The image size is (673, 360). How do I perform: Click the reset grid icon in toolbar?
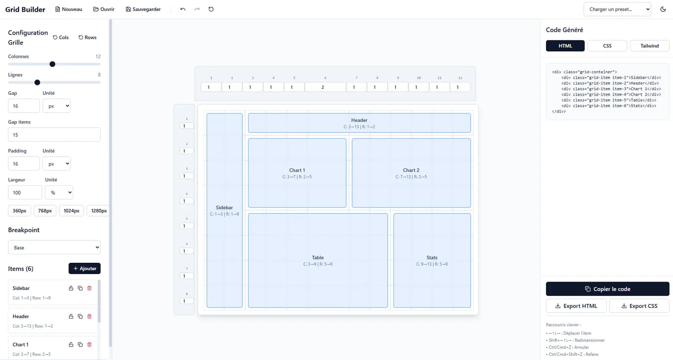pyautogui.click(x=211, y=9)
